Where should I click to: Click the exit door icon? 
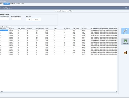pyautogui.click(x=125, y=53)
